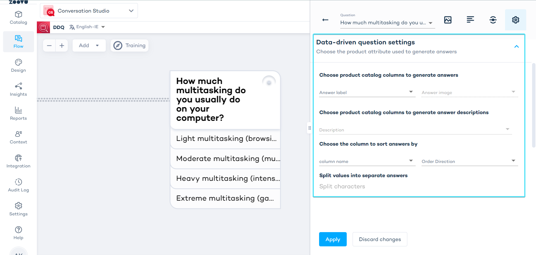Open the Context section
This screenshot has height=255, width=536.
tap(18, 137)
